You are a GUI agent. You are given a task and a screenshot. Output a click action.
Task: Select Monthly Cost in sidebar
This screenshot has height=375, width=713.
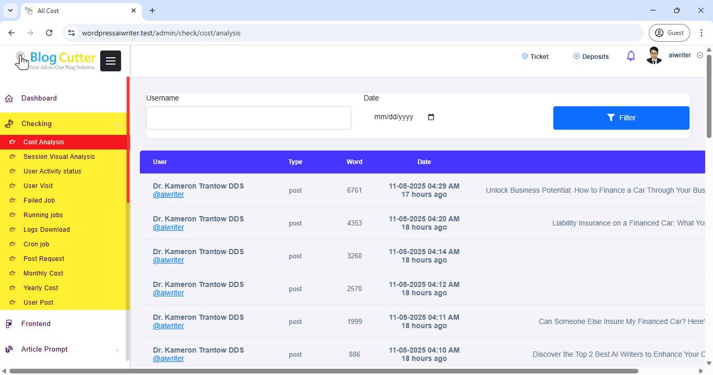click(x=43, y=273)
